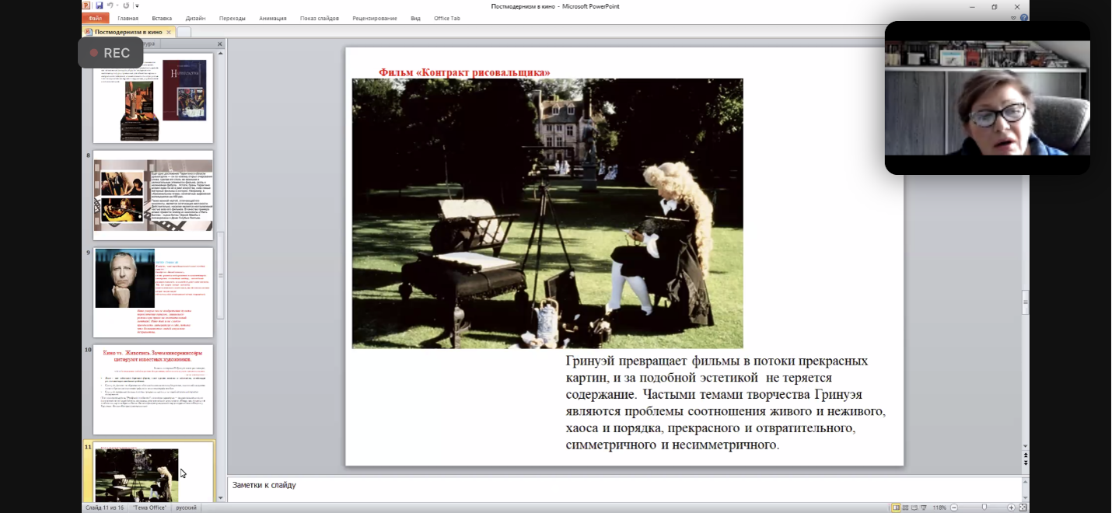
Task: Click zoom in plus button
Action: [x=1011, y=508]
